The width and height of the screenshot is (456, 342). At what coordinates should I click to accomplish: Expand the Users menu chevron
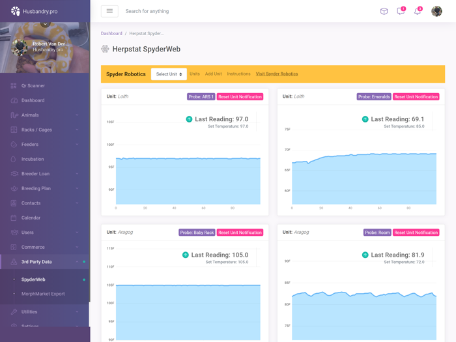tap(77, 233)
